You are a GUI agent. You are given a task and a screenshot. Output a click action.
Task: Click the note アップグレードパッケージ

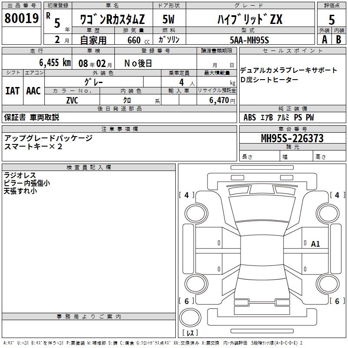pos(48,138)
